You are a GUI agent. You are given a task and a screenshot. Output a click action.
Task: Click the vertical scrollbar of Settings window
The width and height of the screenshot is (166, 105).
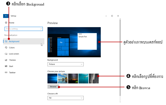pos(120,57)
